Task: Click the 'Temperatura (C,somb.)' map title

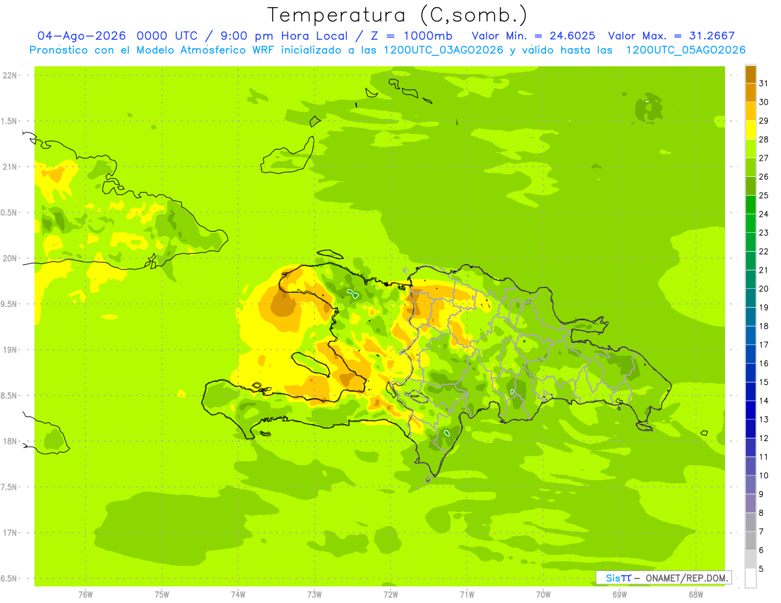Action: point(398,15)
